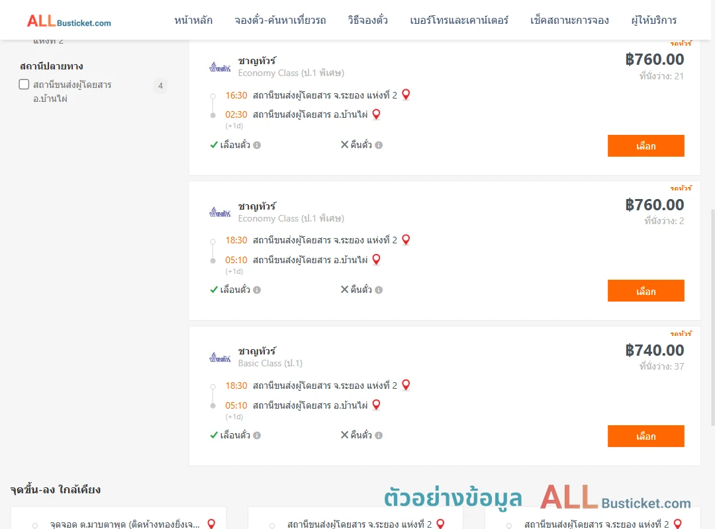Open เช็คสถานะการจอง menu item
The height and width of the screenshot is (529, 715).
coord(569,20)
